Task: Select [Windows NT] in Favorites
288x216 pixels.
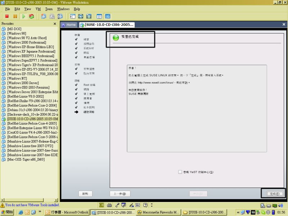Action: 17,78
